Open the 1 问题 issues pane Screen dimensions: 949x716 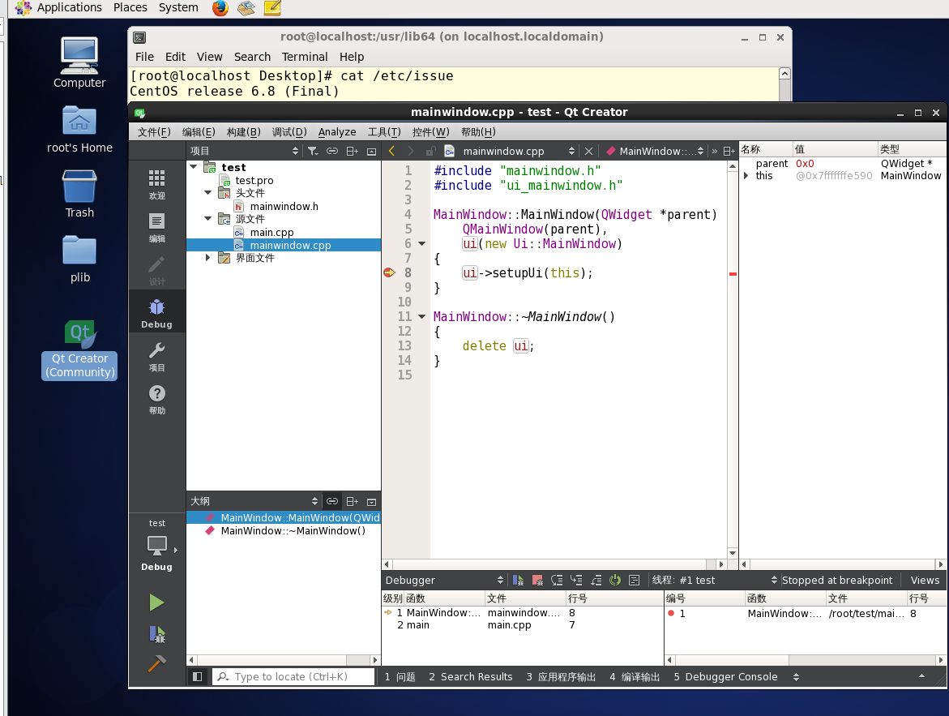click(400, 676)
